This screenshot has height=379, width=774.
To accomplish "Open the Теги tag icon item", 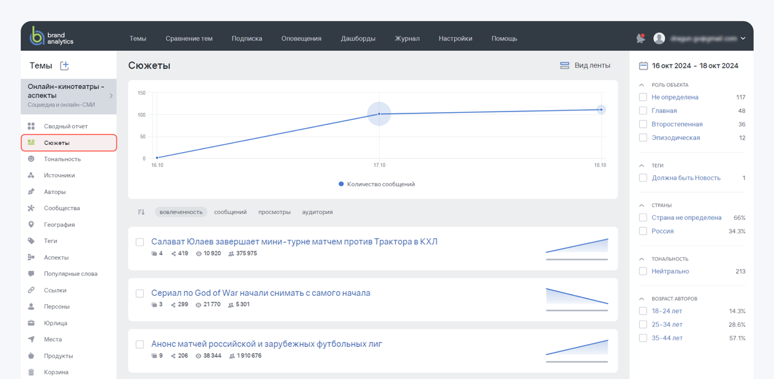I will coord(31,240).
